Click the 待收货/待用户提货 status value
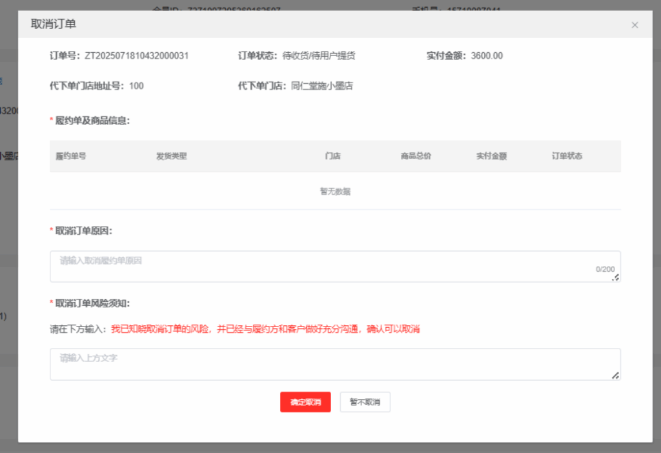 (x=319, y=56)
